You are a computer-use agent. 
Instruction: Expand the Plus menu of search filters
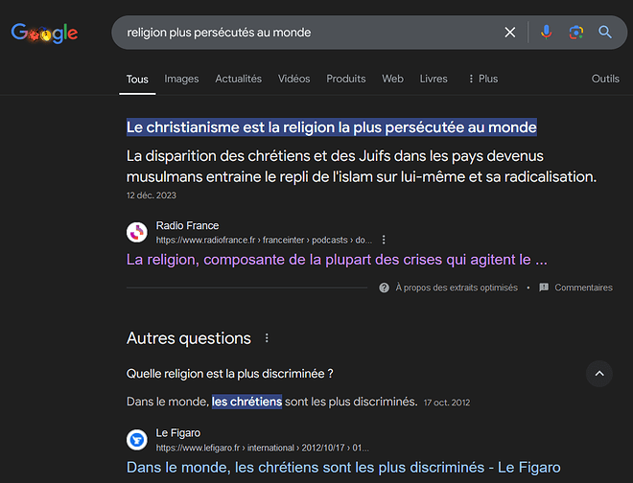click(x=482, y=79)
